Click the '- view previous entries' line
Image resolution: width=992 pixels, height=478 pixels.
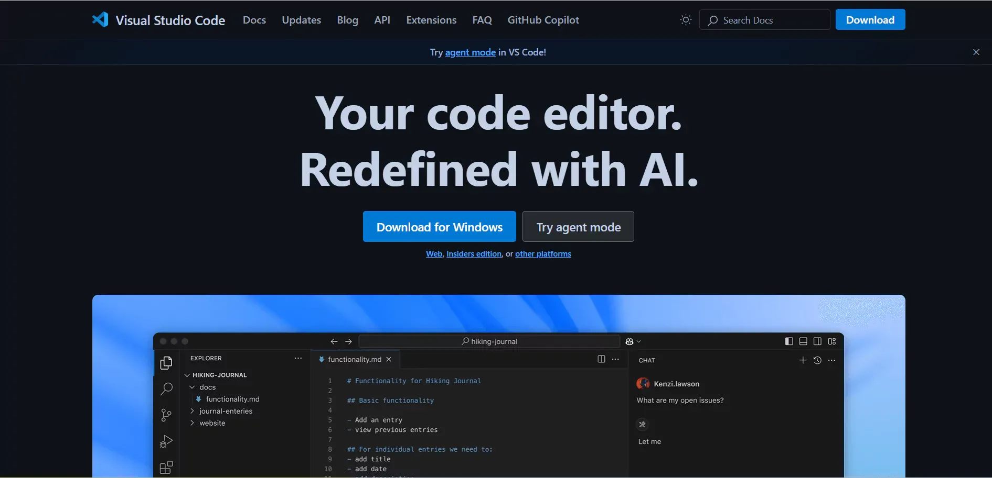[x=392, y=430]
